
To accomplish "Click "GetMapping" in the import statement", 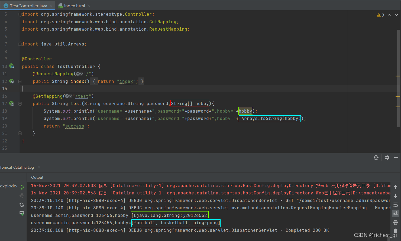I will (163, 22).
